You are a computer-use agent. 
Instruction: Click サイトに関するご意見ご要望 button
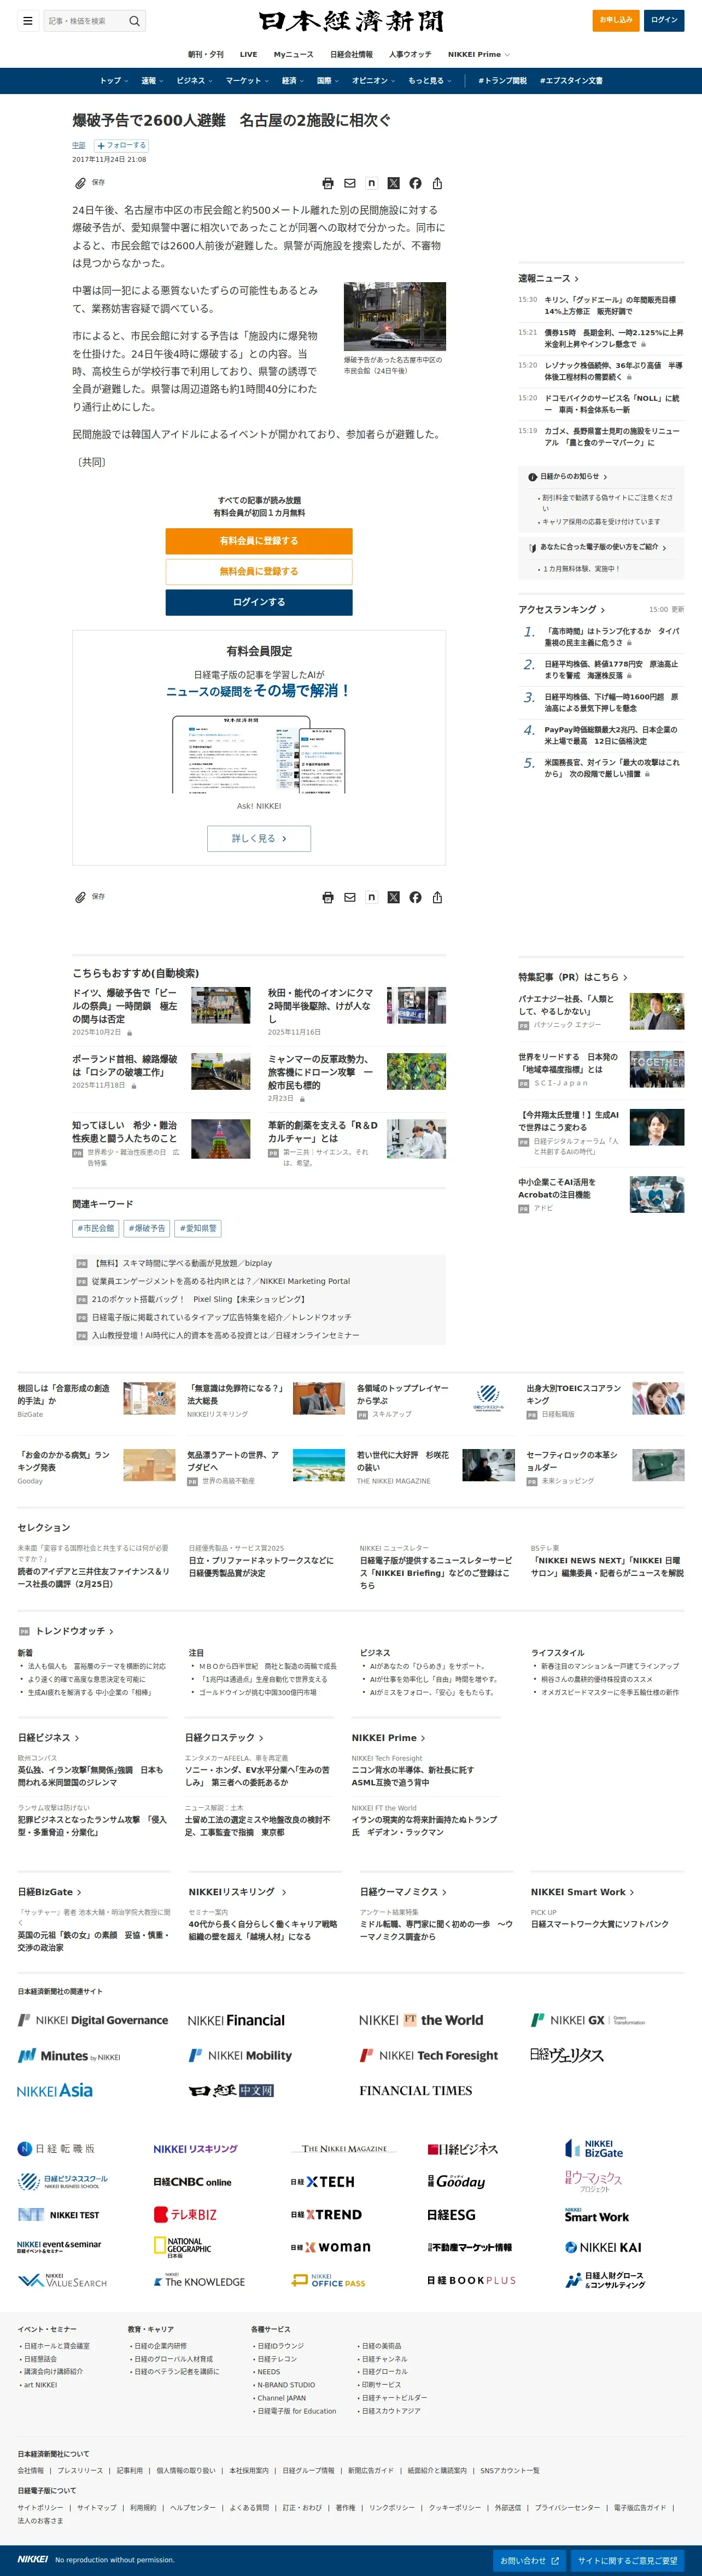627,2561
